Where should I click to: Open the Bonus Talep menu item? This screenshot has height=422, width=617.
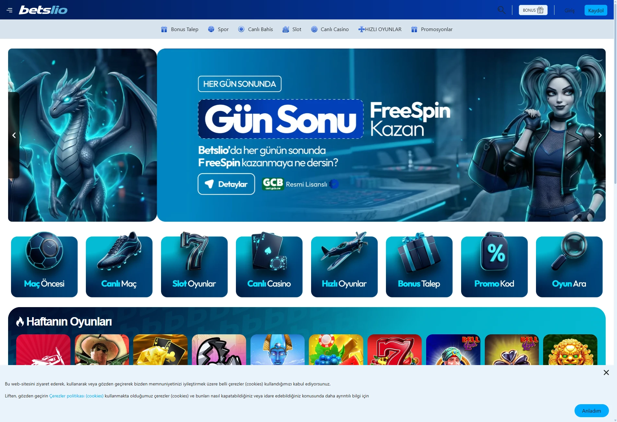tap(180, 29)
